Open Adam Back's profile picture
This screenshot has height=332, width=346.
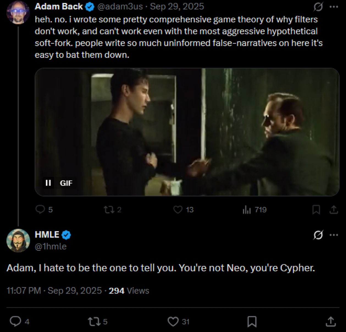[18, 13]
